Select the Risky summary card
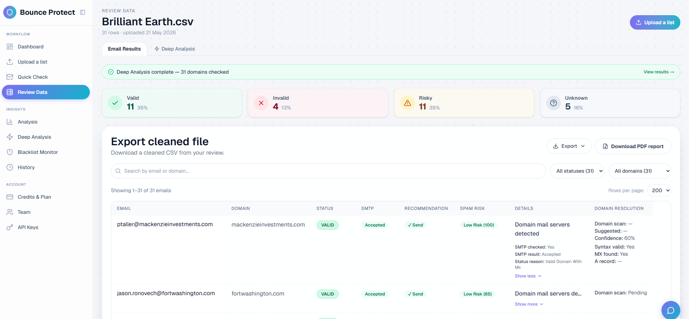 point(464,103)
